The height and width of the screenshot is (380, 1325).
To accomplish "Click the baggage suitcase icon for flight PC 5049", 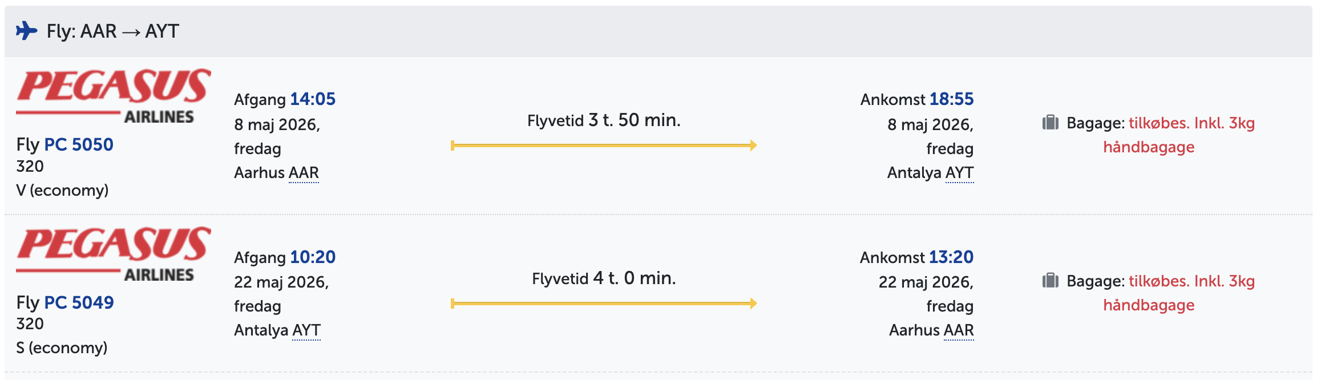I will coord(1050,281).
